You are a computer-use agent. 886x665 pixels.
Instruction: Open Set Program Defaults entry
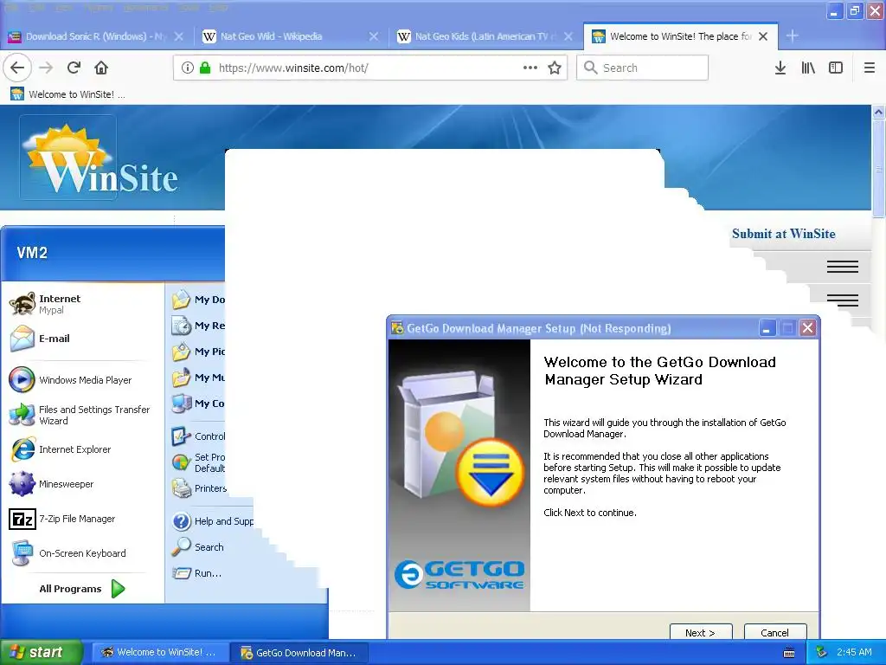(x=198, y=462)
